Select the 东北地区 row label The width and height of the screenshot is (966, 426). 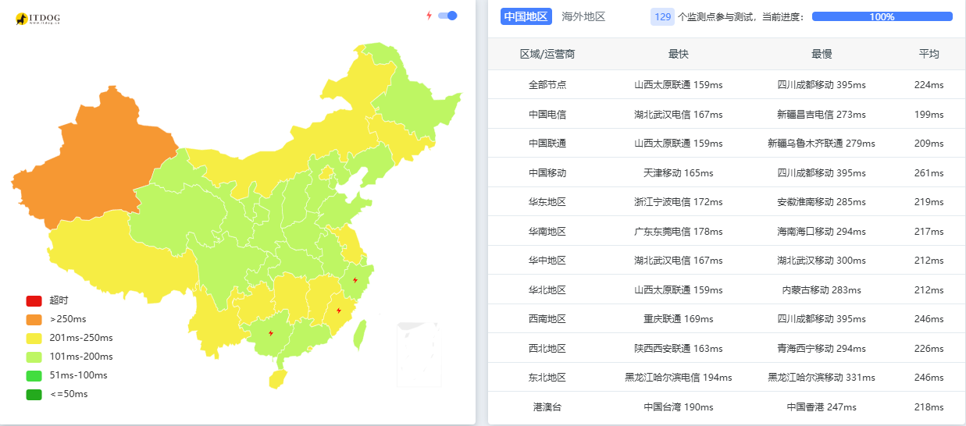[x=547, y=378]
